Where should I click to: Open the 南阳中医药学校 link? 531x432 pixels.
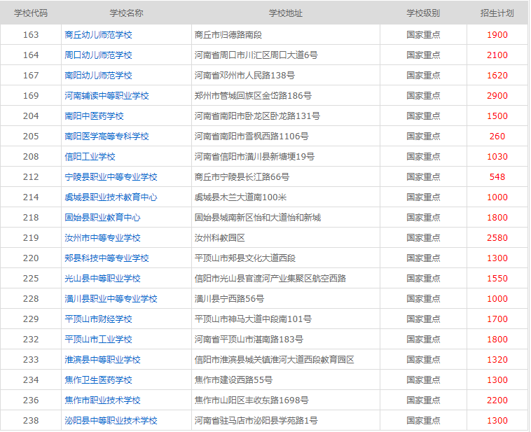tap(94, 116)
